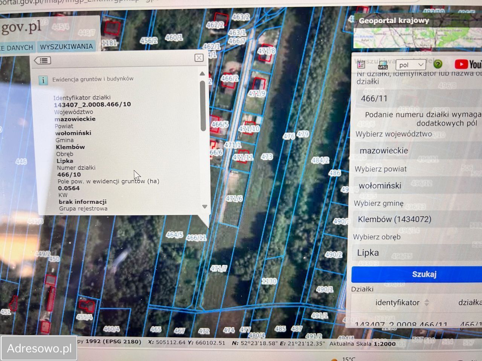
Task: Sort results by identyfikator column arrows
Action: pyautogui.click(x=427, y=302)
